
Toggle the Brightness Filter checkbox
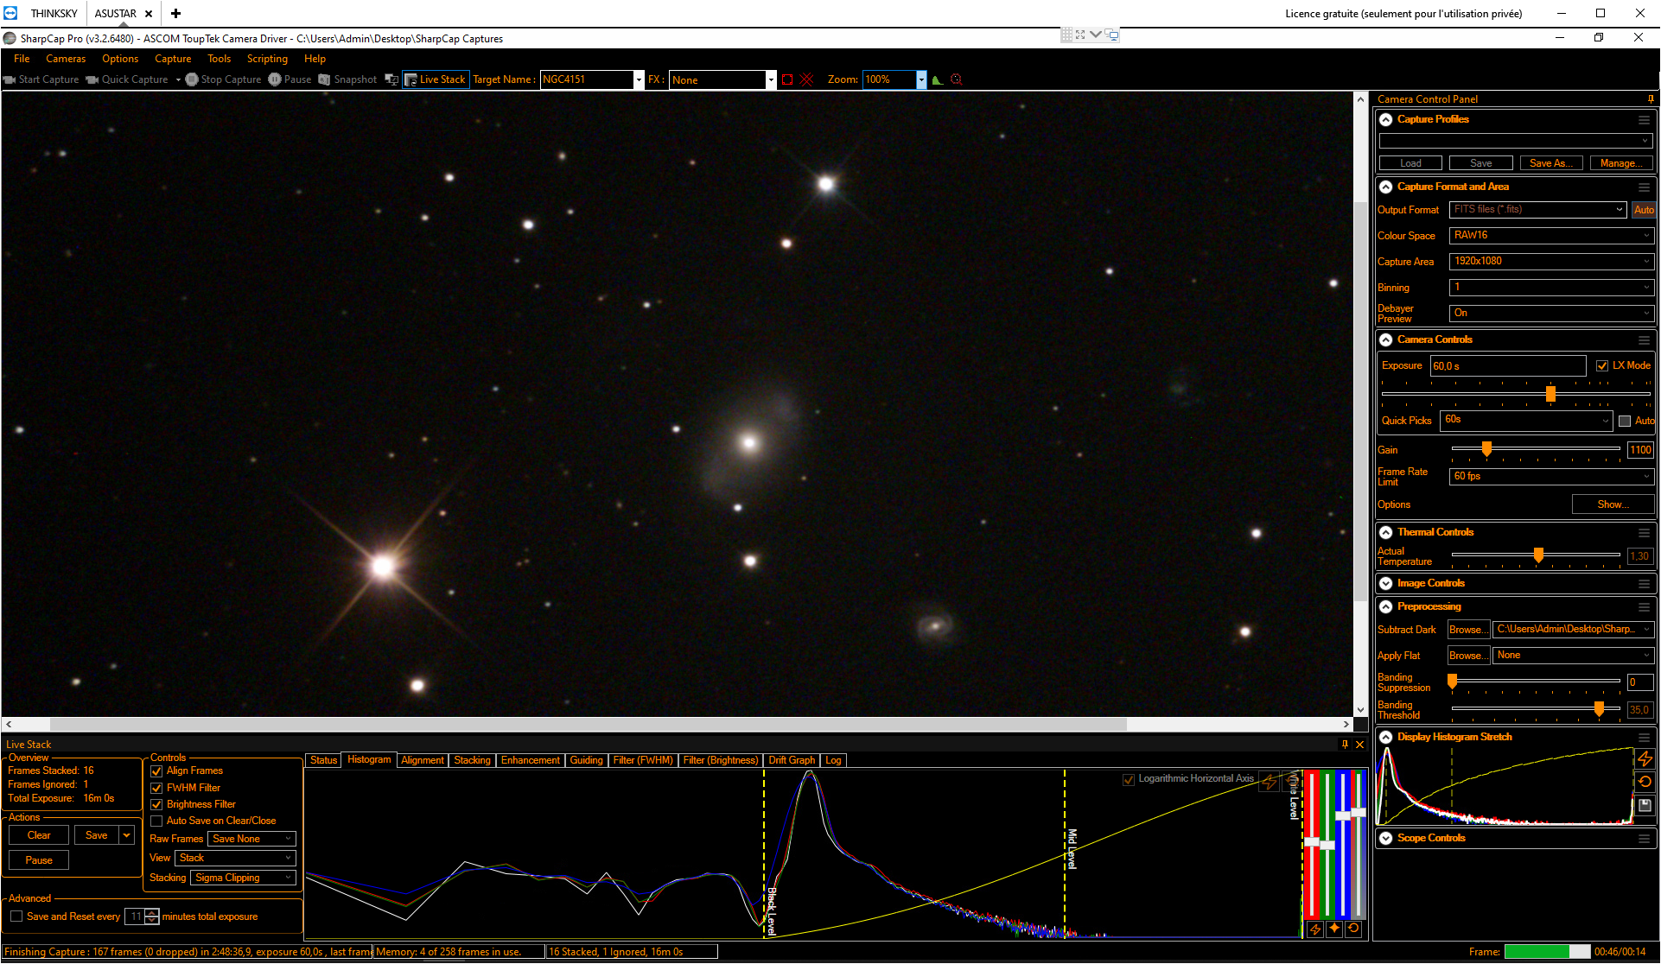156,804
